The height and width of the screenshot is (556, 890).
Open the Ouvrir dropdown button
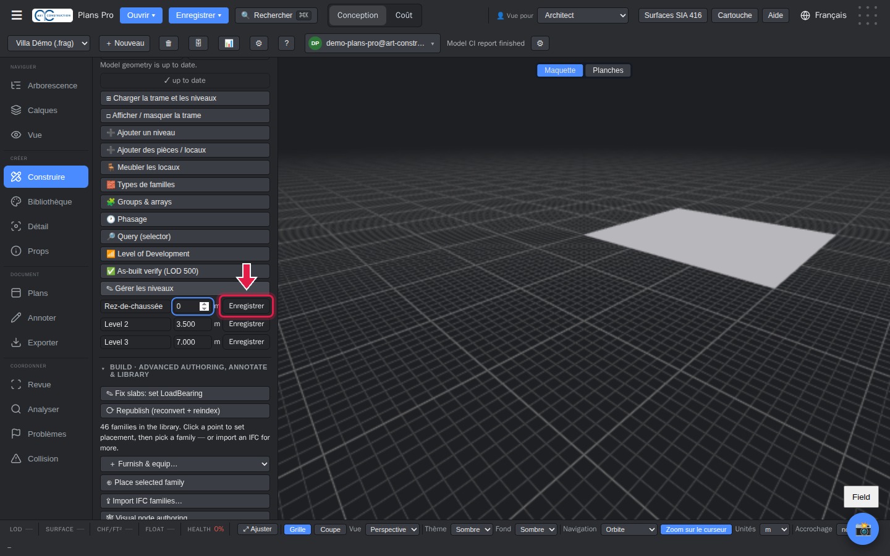pyautogui.click(x=142, y=15)
